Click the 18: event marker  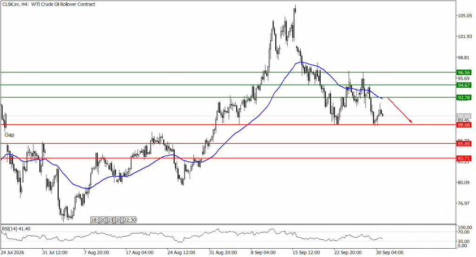(x=94, y=220)
